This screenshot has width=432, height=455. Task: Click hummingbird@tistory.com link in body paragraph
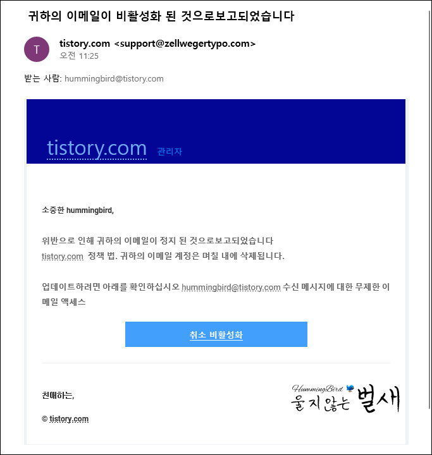(231, 287)
